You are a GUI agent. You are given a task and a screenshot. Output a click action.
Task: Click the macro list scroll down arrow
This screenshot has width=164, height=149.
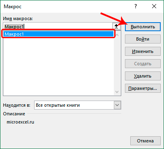[117, 92]
